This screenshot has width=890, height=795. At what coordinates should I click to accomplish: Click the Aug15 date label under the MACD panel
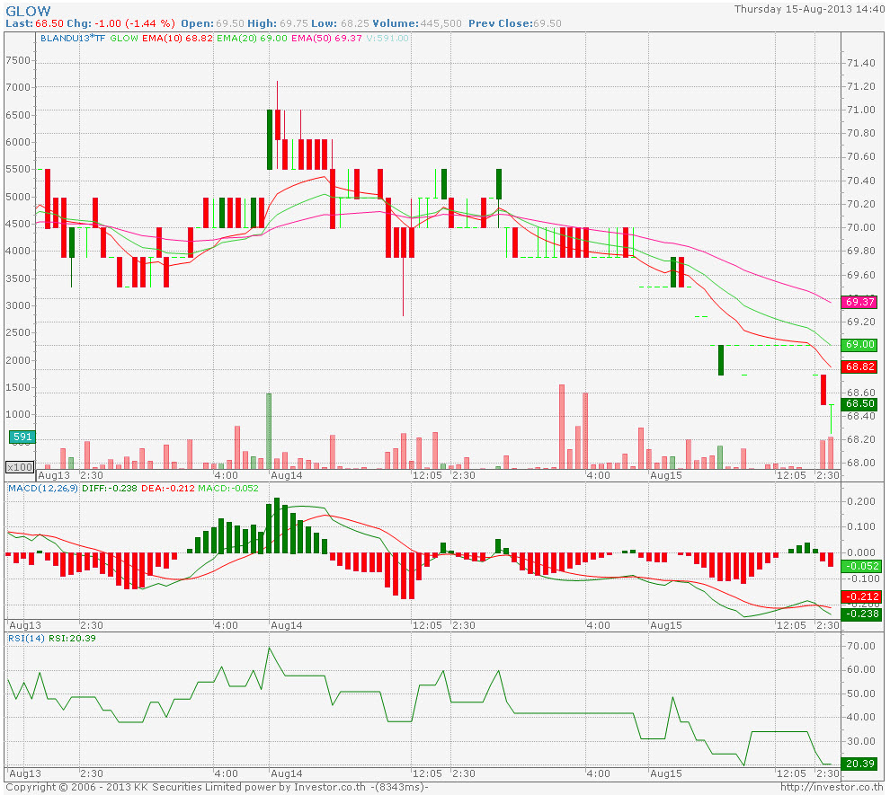(666, 625)
